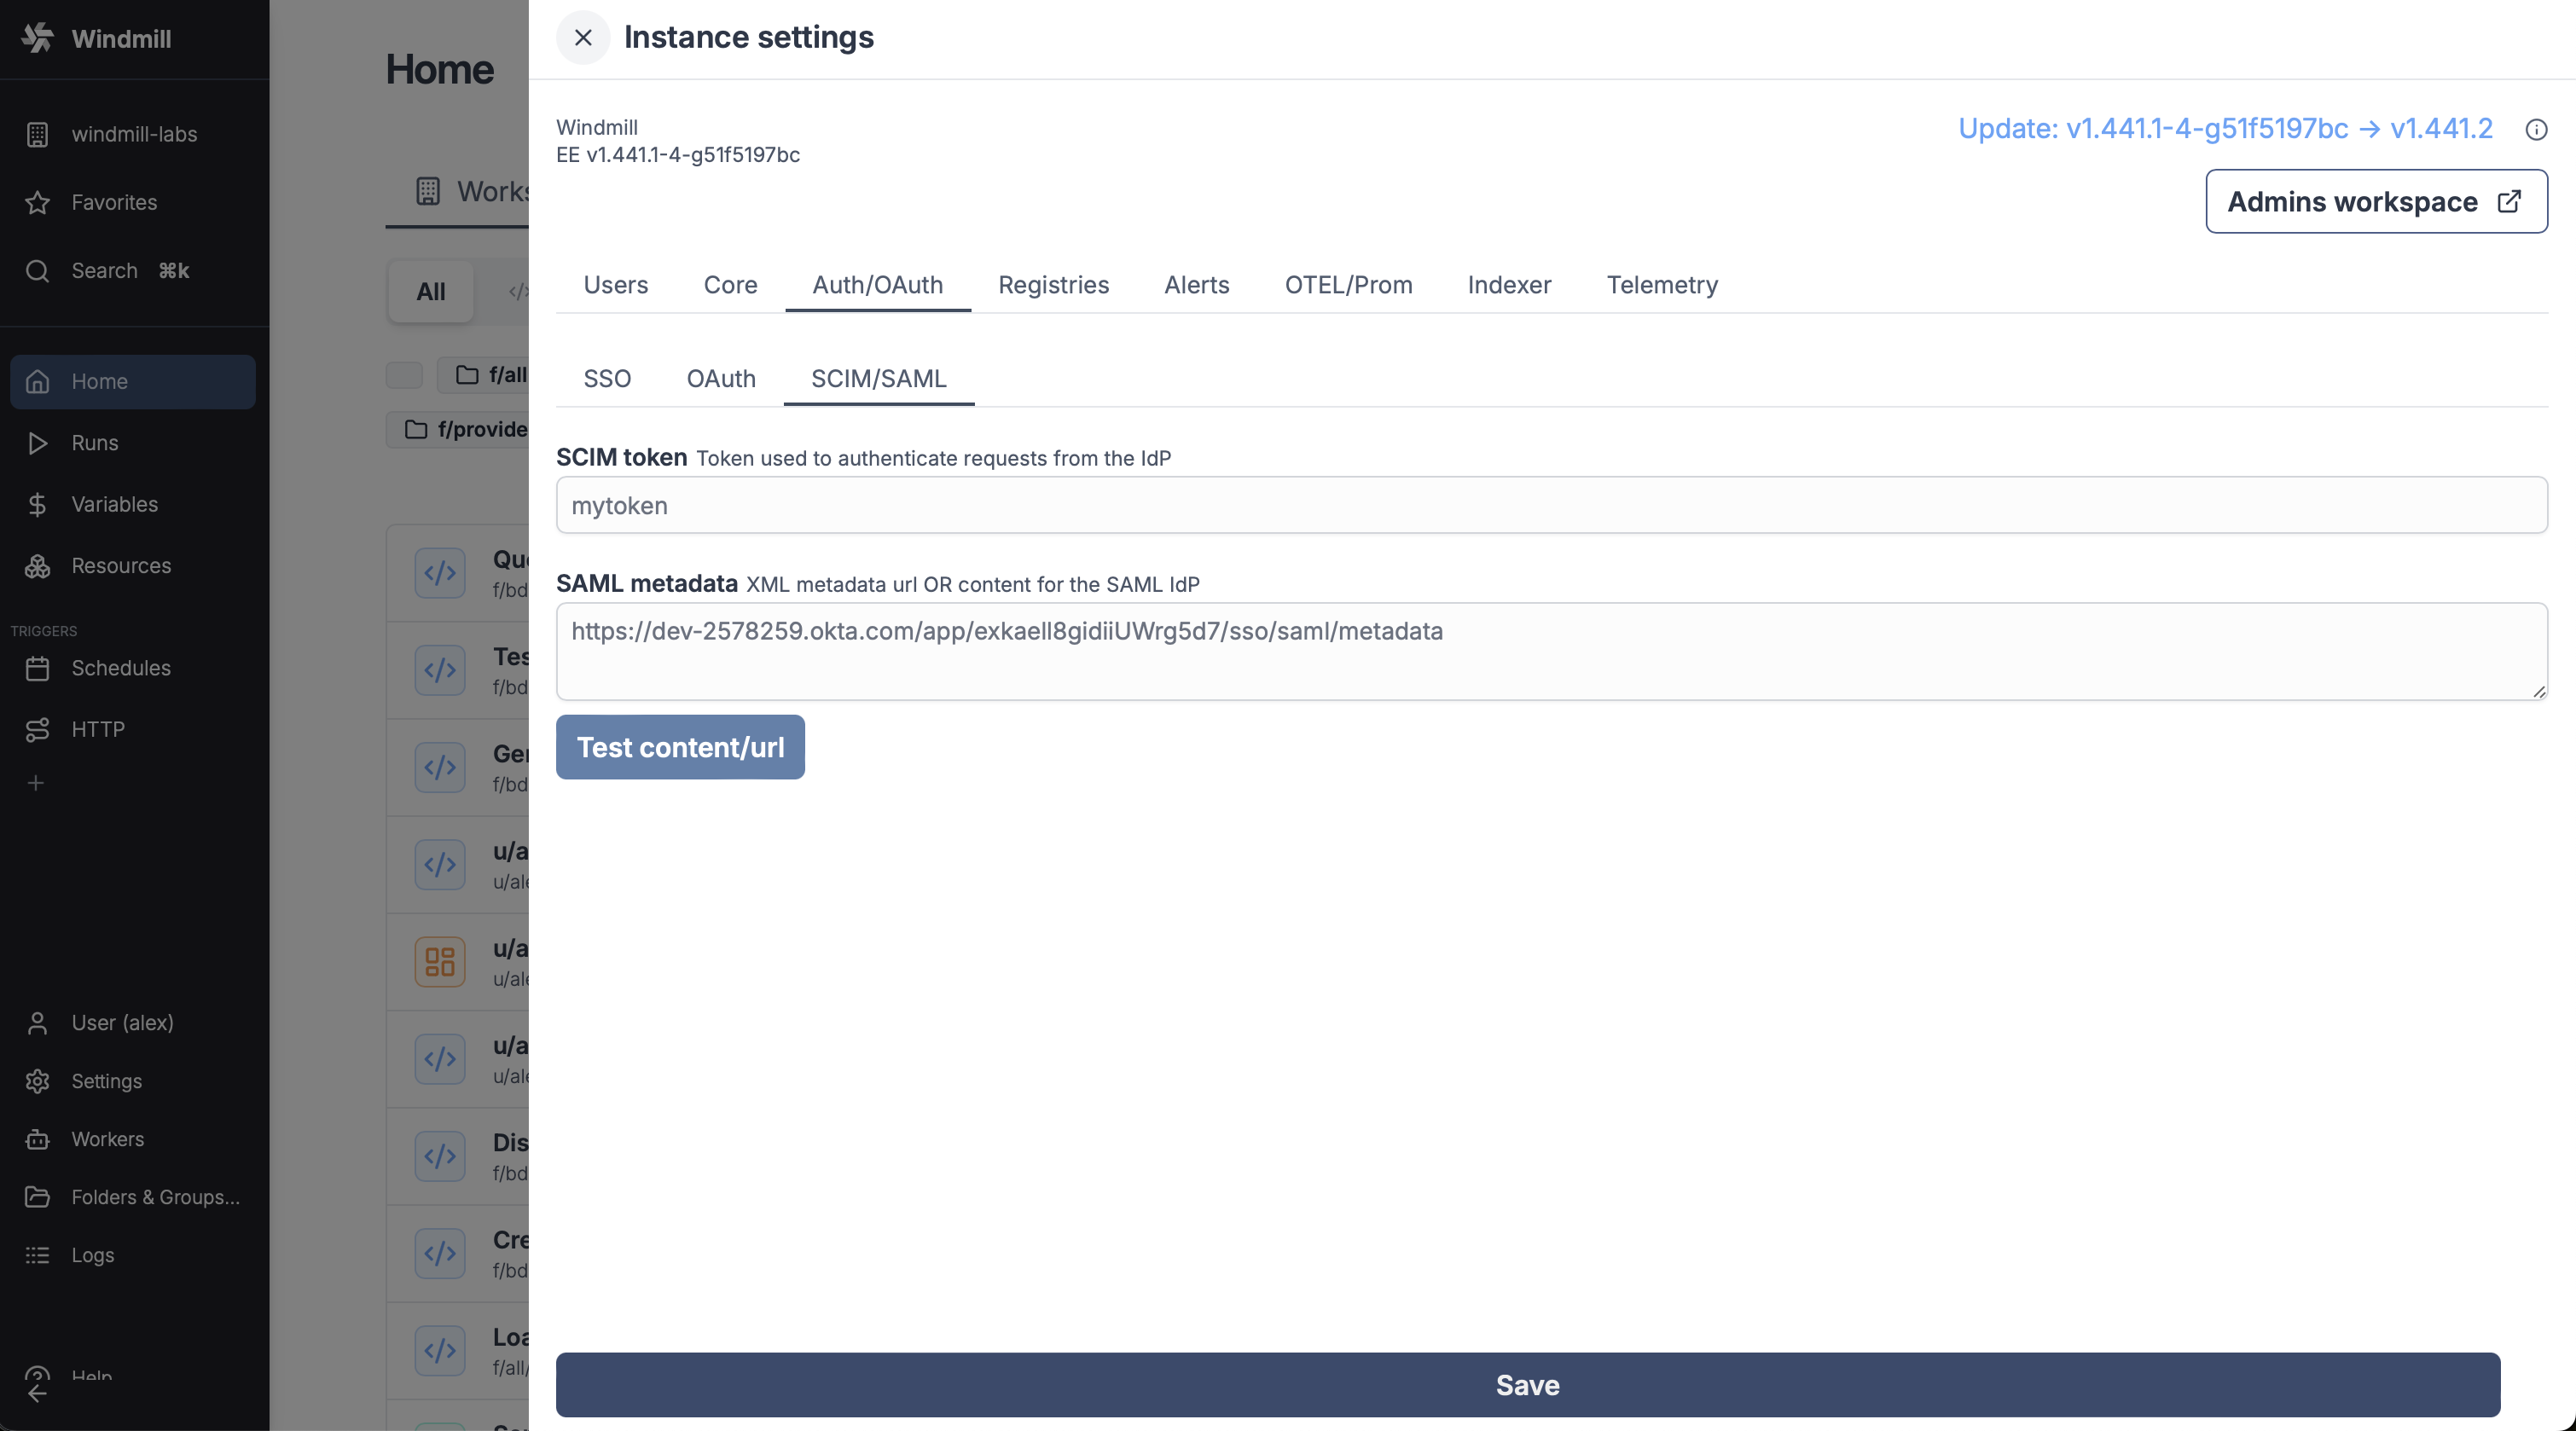
Task: Open Schedules under Triggers
Action: 120,668
